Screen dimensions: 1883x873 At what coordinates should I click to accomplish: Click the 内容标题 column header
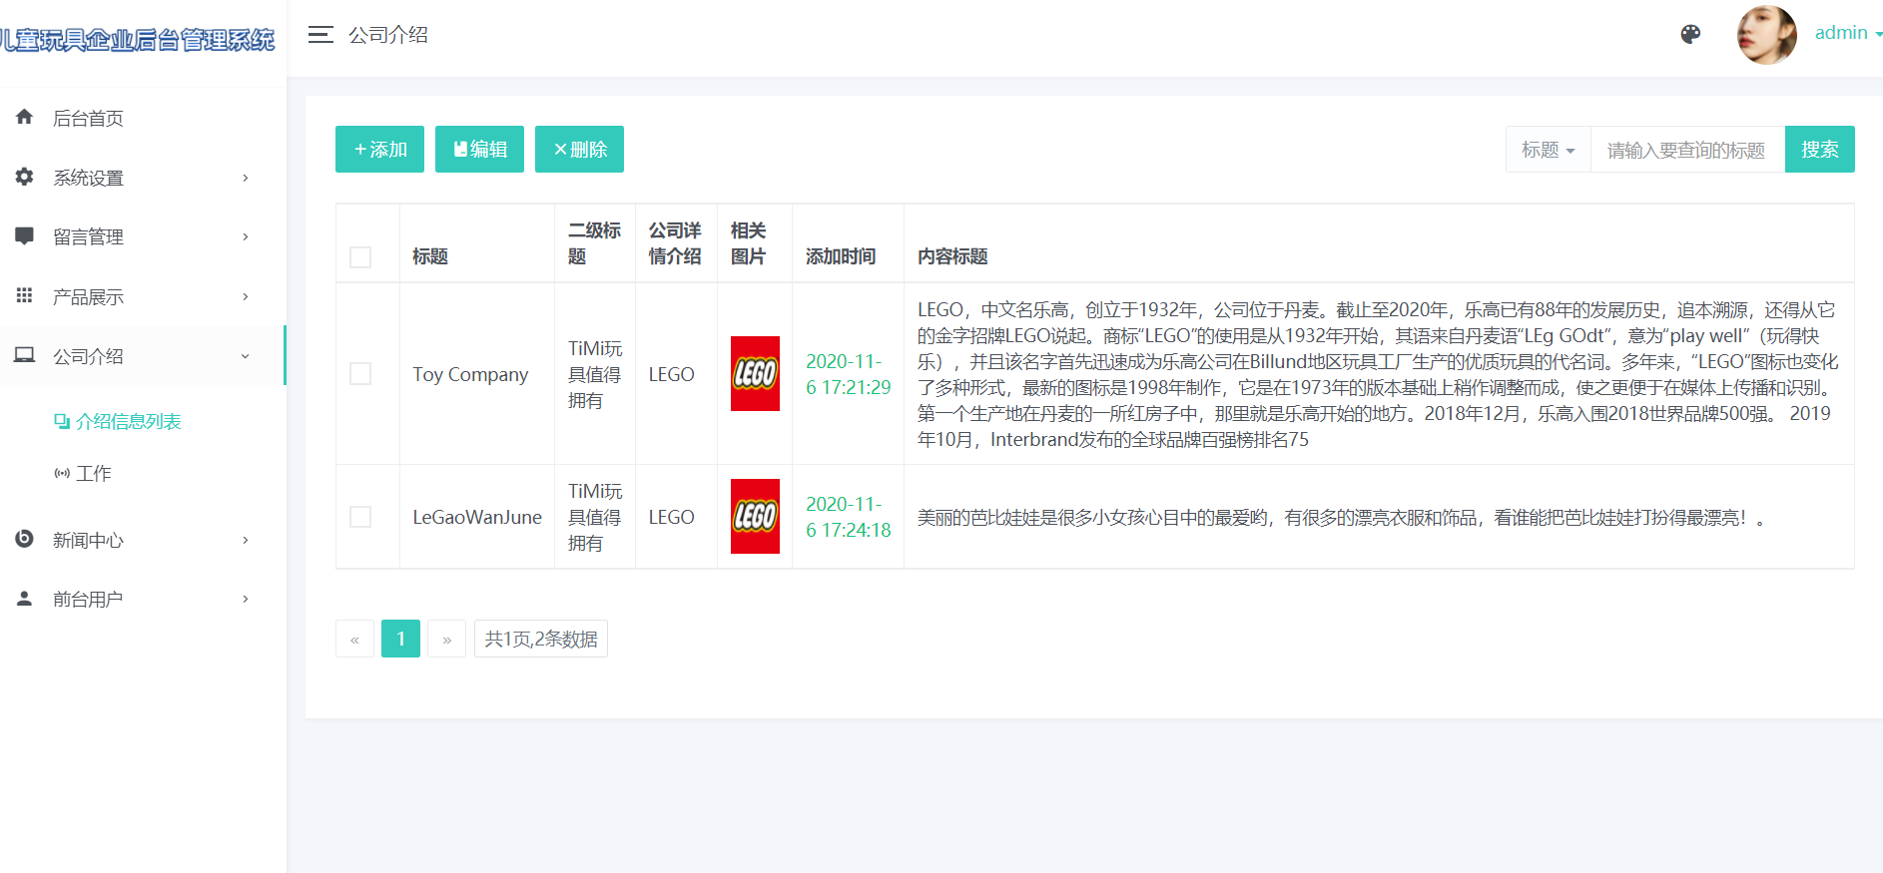pyautogui.click(x=952, y=256)
